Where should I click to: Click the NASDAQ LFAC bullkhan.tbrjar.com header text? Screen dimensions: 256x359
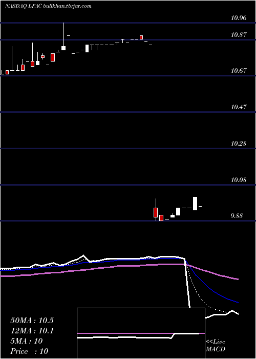point(48,6)
